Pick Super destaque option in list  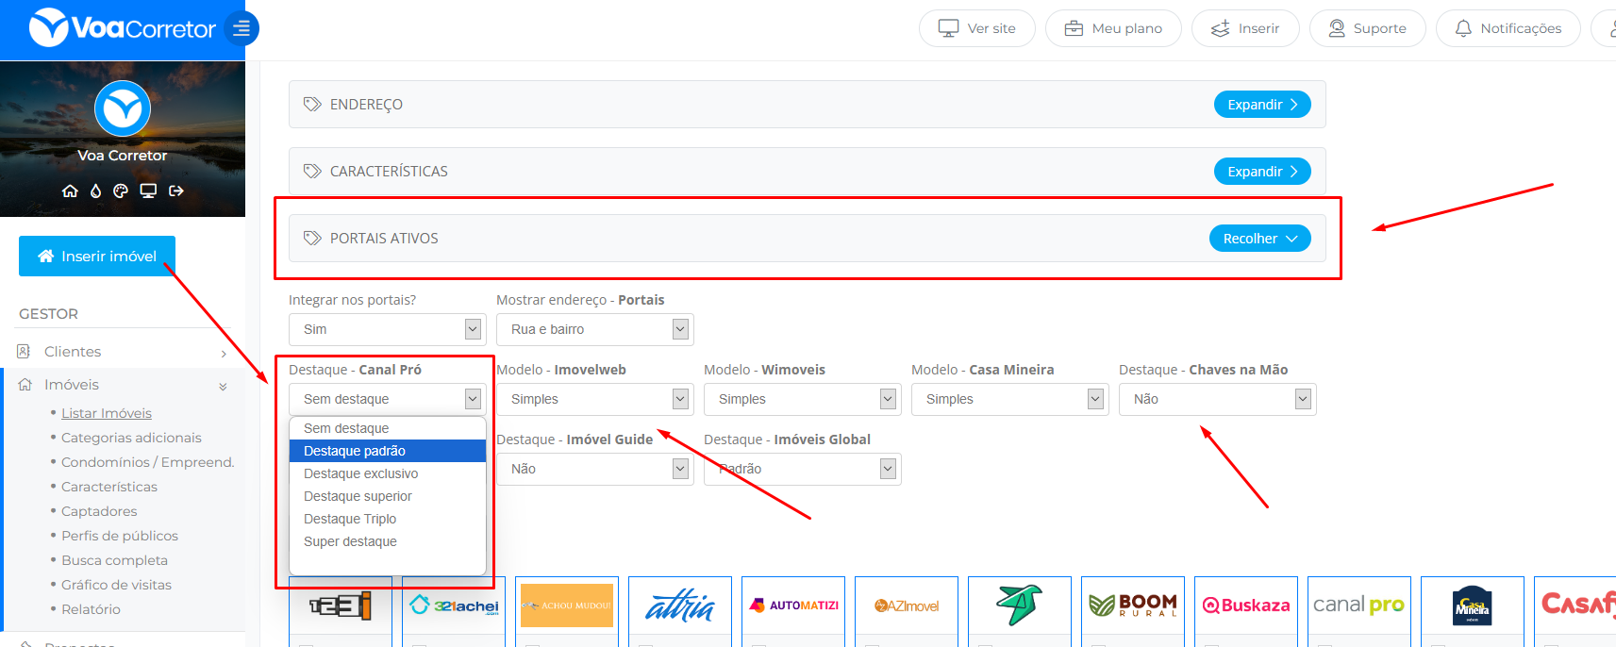[x=350, y=541]
